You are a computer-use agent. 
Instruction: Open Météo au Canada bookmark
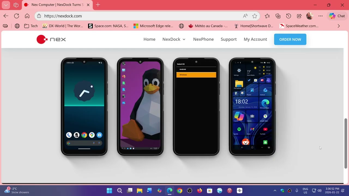pyautogui.click(x=208, y=26)
